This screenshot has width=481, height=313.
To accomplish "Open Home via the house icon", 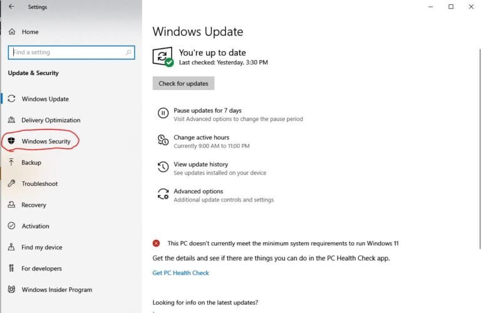I will coord(12,31).
